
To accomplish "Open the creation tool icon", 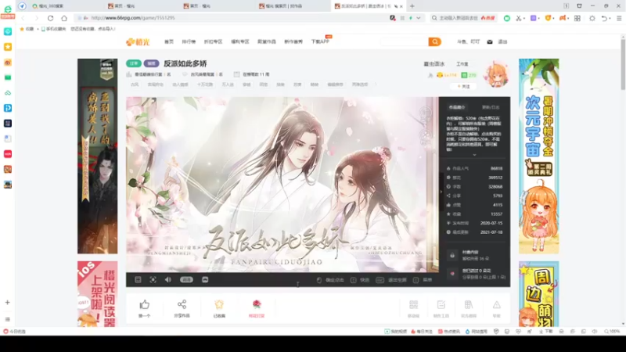I will (441, 305).
